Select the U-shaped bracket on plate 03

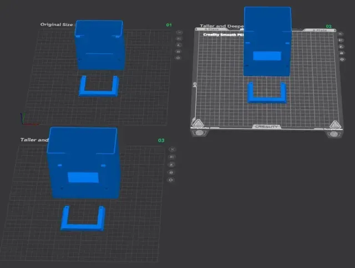83,226
